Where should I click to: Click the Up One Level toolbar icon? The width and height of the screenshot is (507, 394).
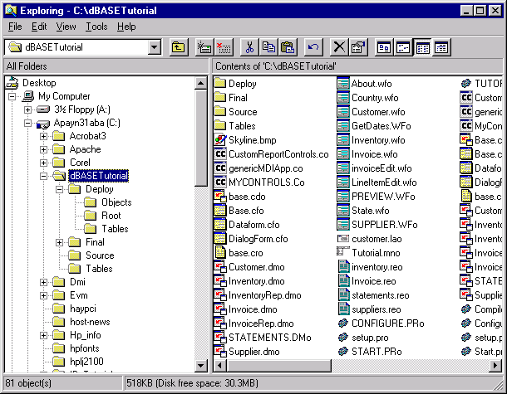pos(179,47)
